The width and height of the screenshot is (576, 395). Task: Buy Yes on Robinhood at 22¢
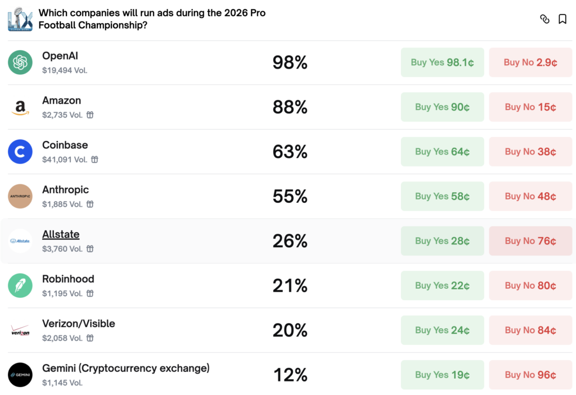(x=442, y=285)
